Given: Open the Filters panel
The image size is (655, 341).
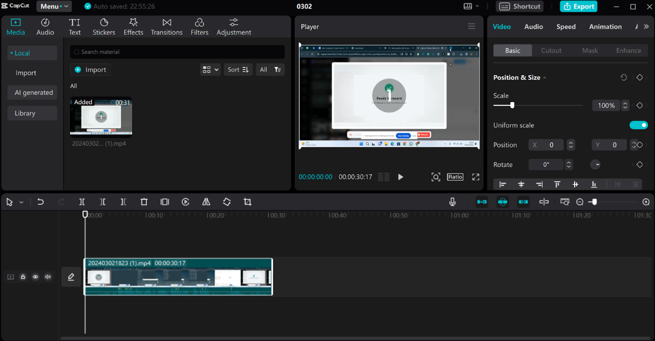Looking at the screenshot, I should click(x=199, y=27).
